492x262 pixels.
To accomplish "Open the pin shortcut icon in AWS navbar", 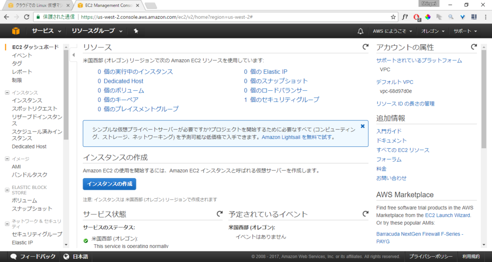I will [136, 31].
